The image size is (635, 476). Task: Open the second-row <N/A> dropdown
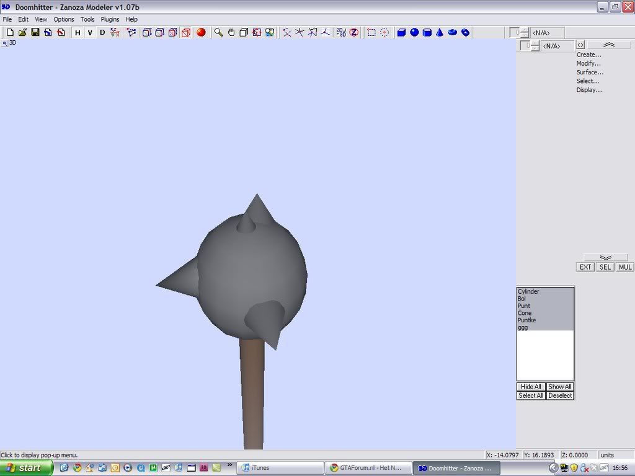[x=558, y=46]
